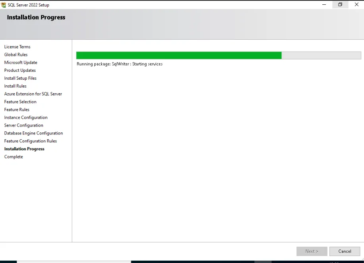Select Install Setup Files step
Image resolution: width=364 pixels, height=263 pixels.
20,78
